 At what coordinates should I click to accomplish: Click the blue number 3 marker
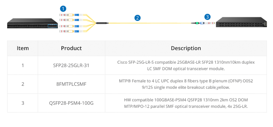[x=207, y=17]
